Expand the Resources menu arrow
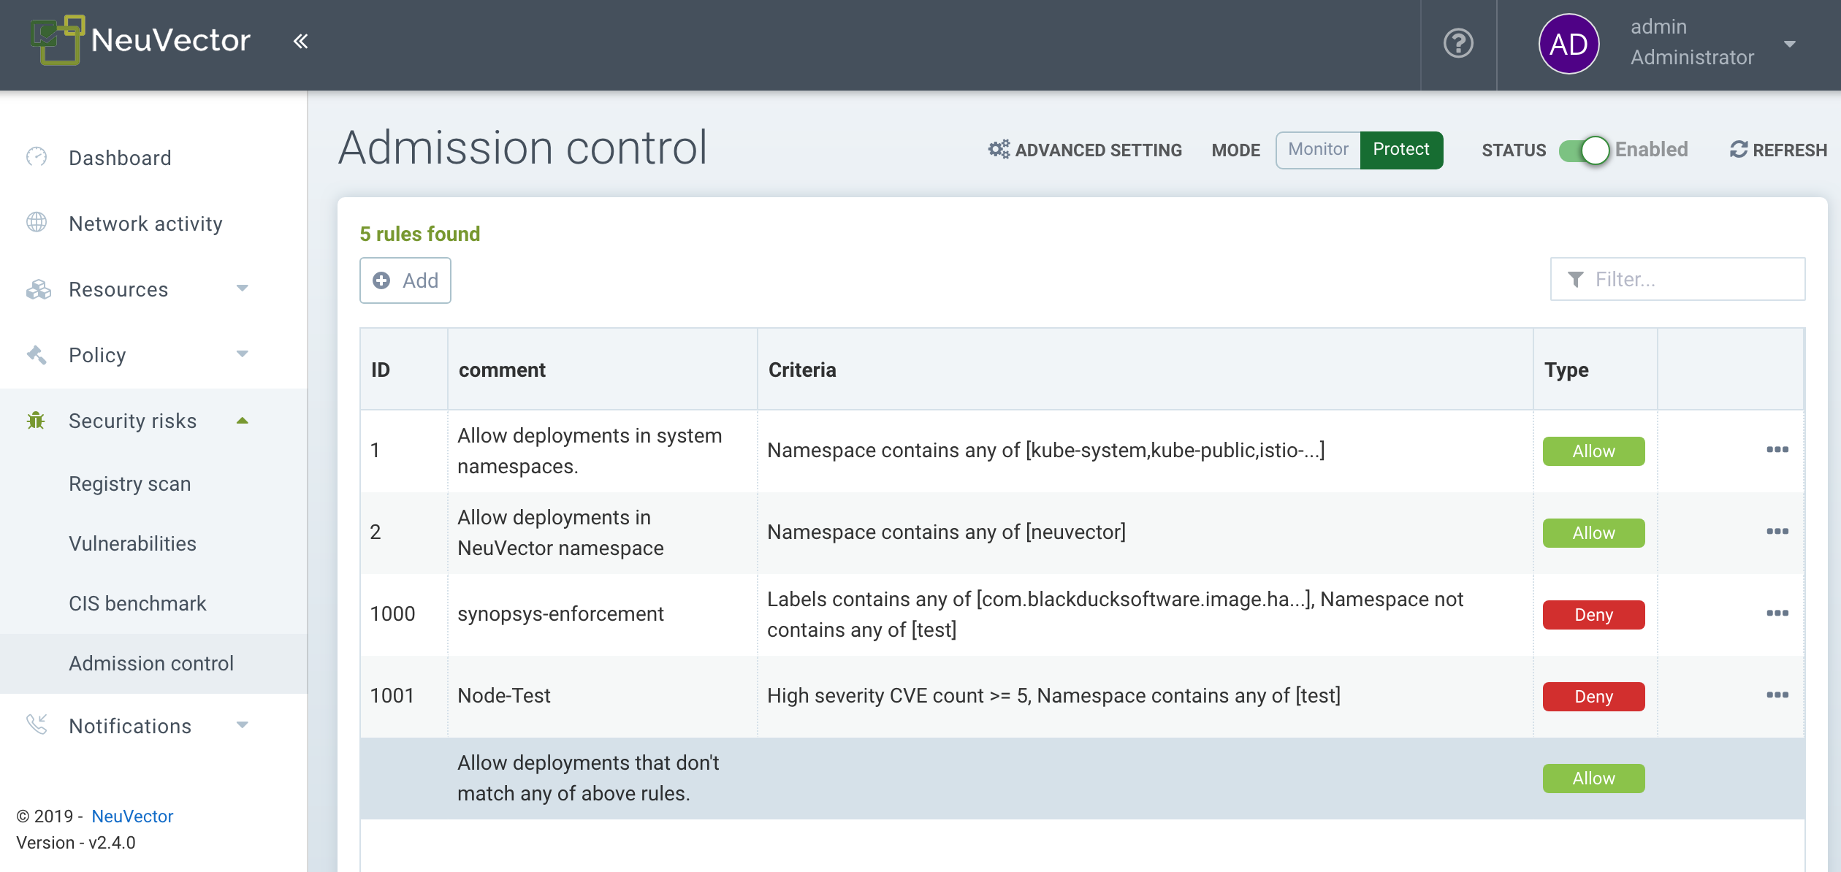This screenshot has height=872, width=1841. tap(243, 288)
